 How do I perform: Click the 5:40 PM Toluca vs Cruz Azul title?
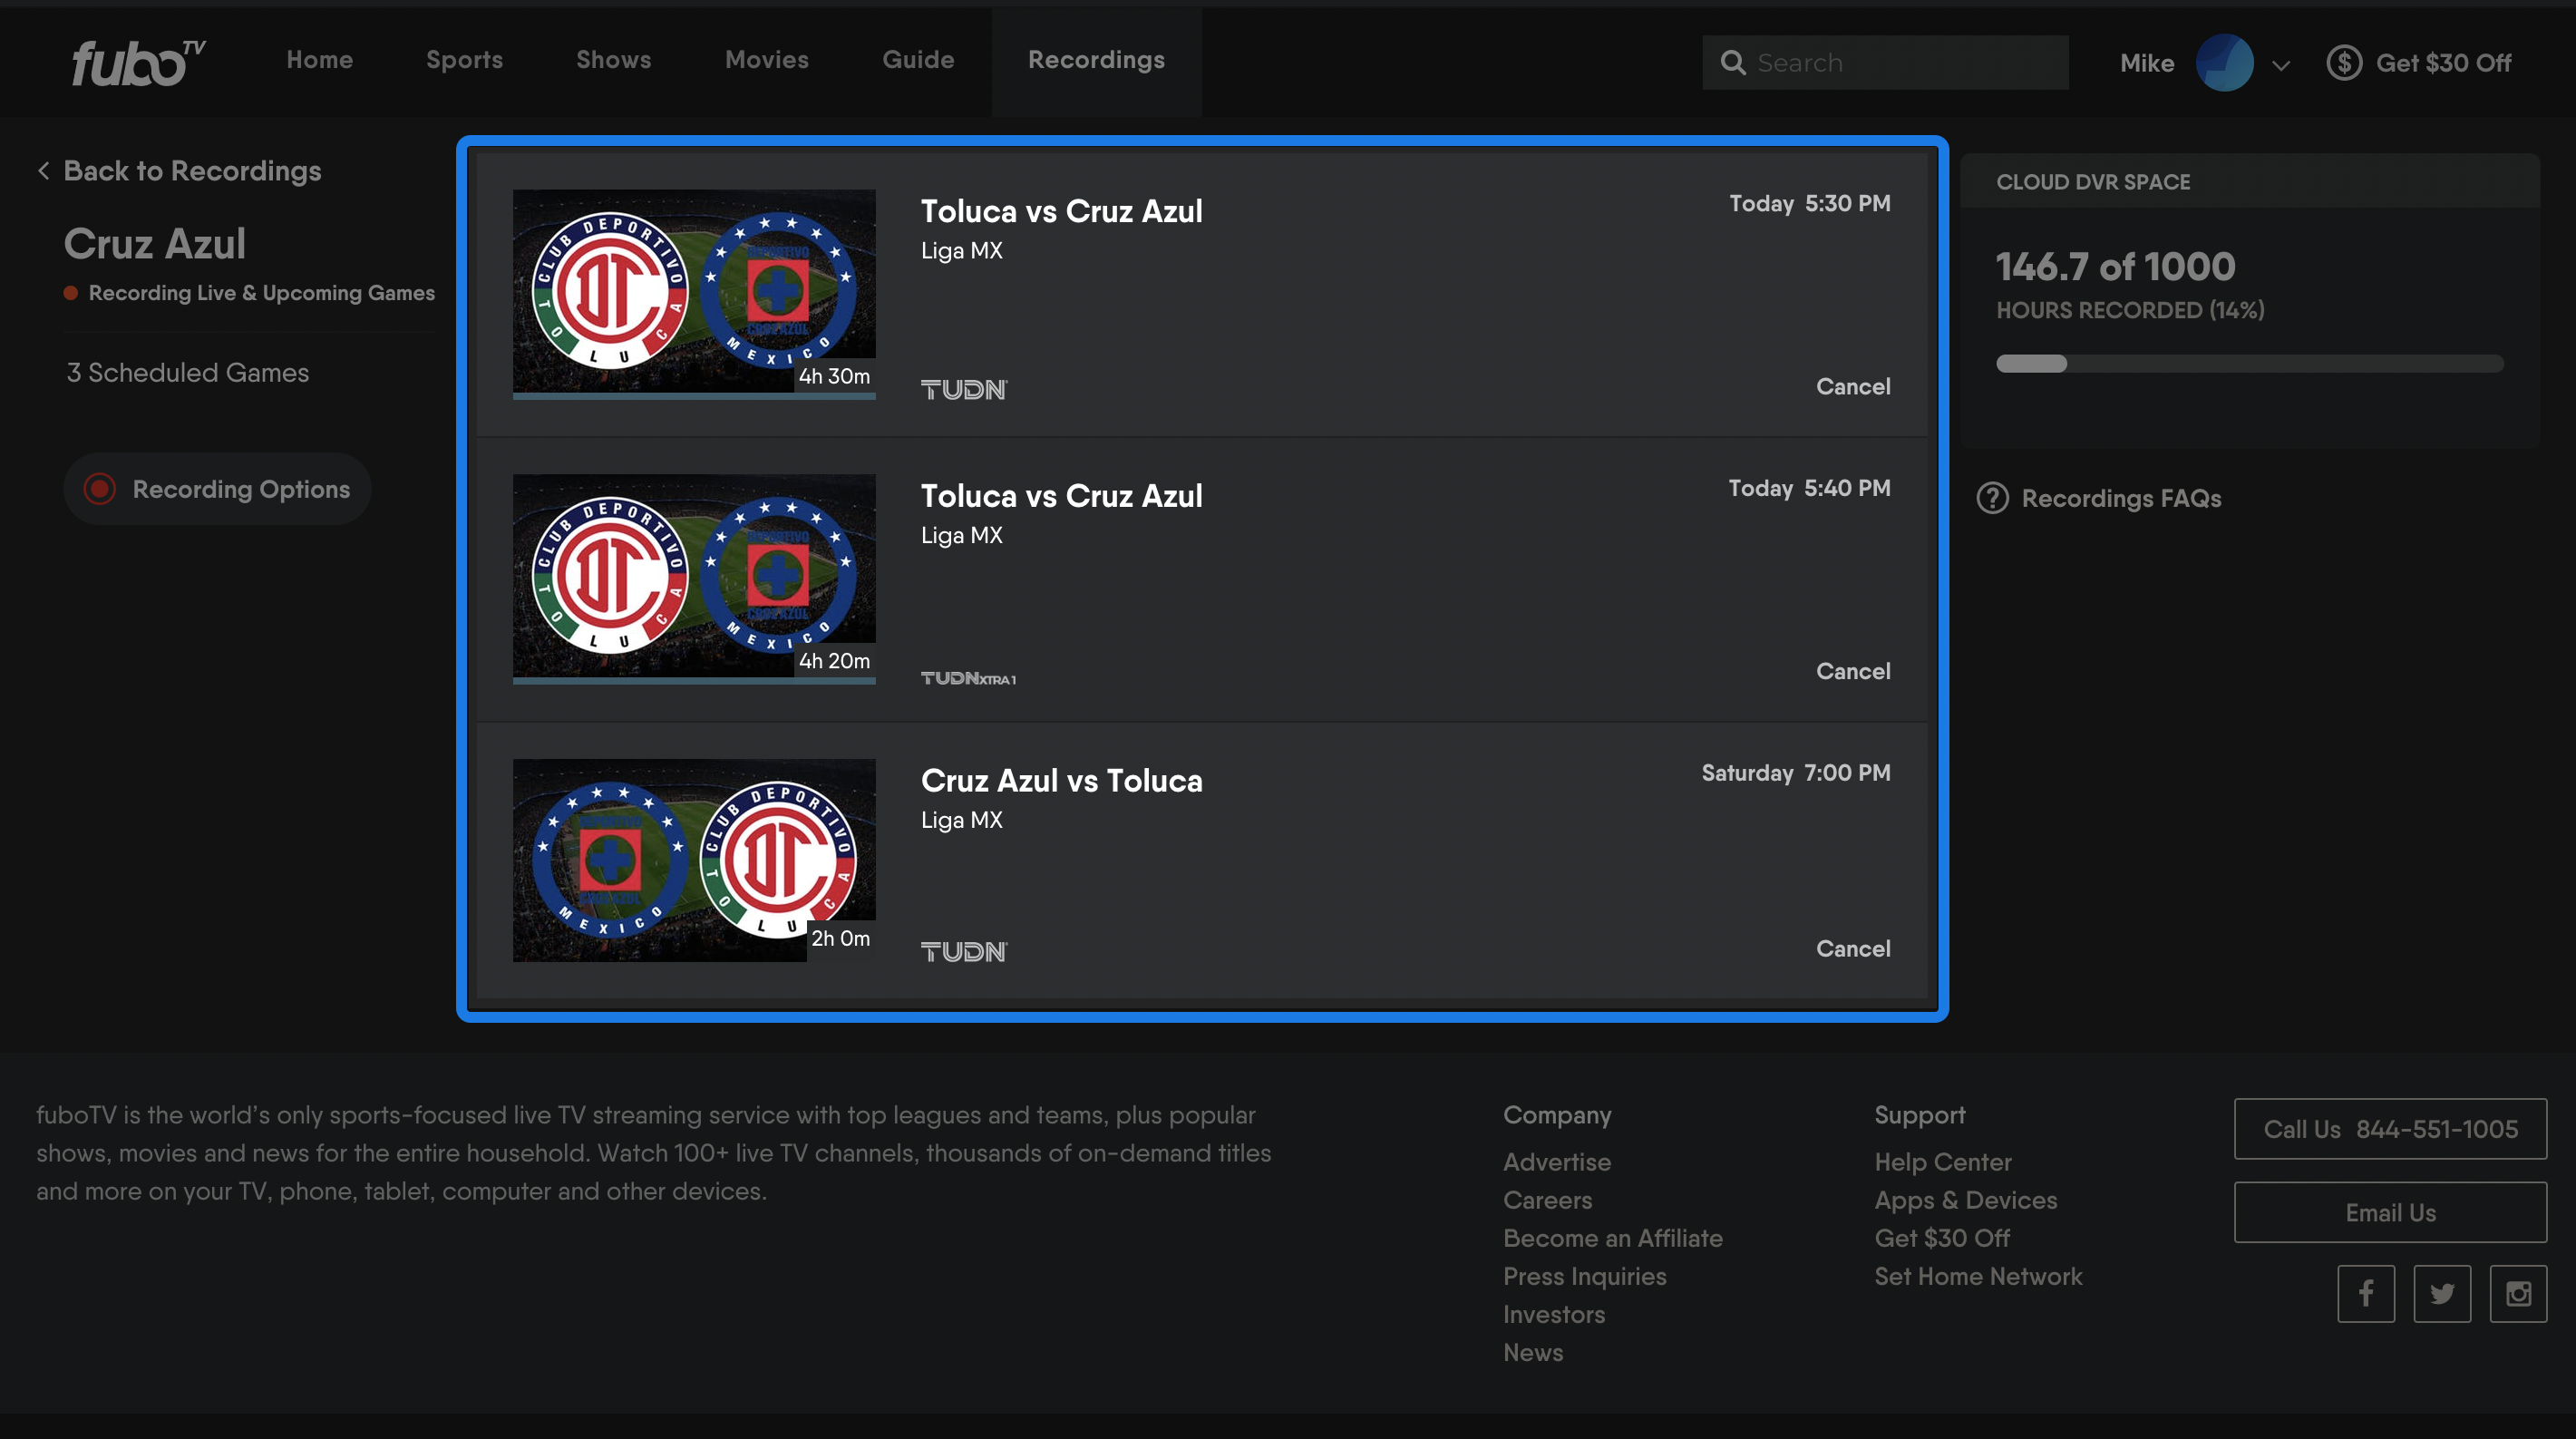point(1061,496)
